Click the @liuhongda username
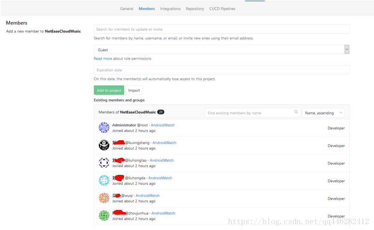This screenshot has width=374, height=230. [135, 178]
